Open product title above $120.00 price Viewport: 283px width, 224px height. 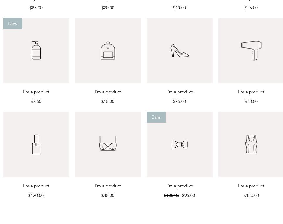(251, 186)
